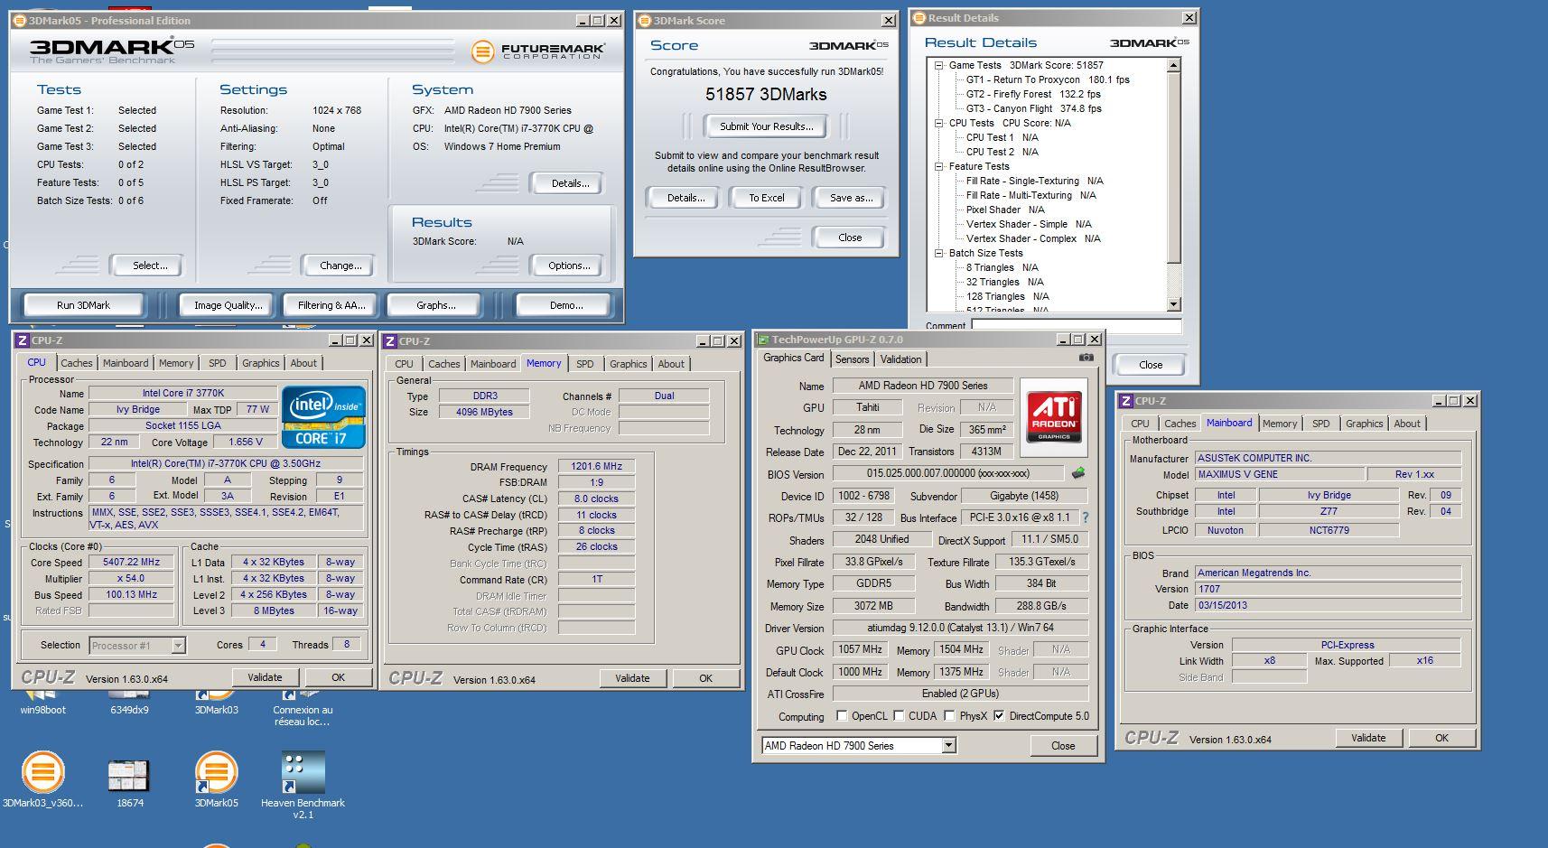Viewport: 1548px width, 848px height.
Task: Open the 6349dx9 desktop icon
Action: (x=129, y=704)
